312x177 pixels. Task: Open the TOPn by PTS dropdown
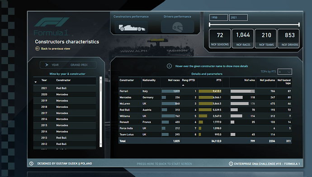point(285,72)
